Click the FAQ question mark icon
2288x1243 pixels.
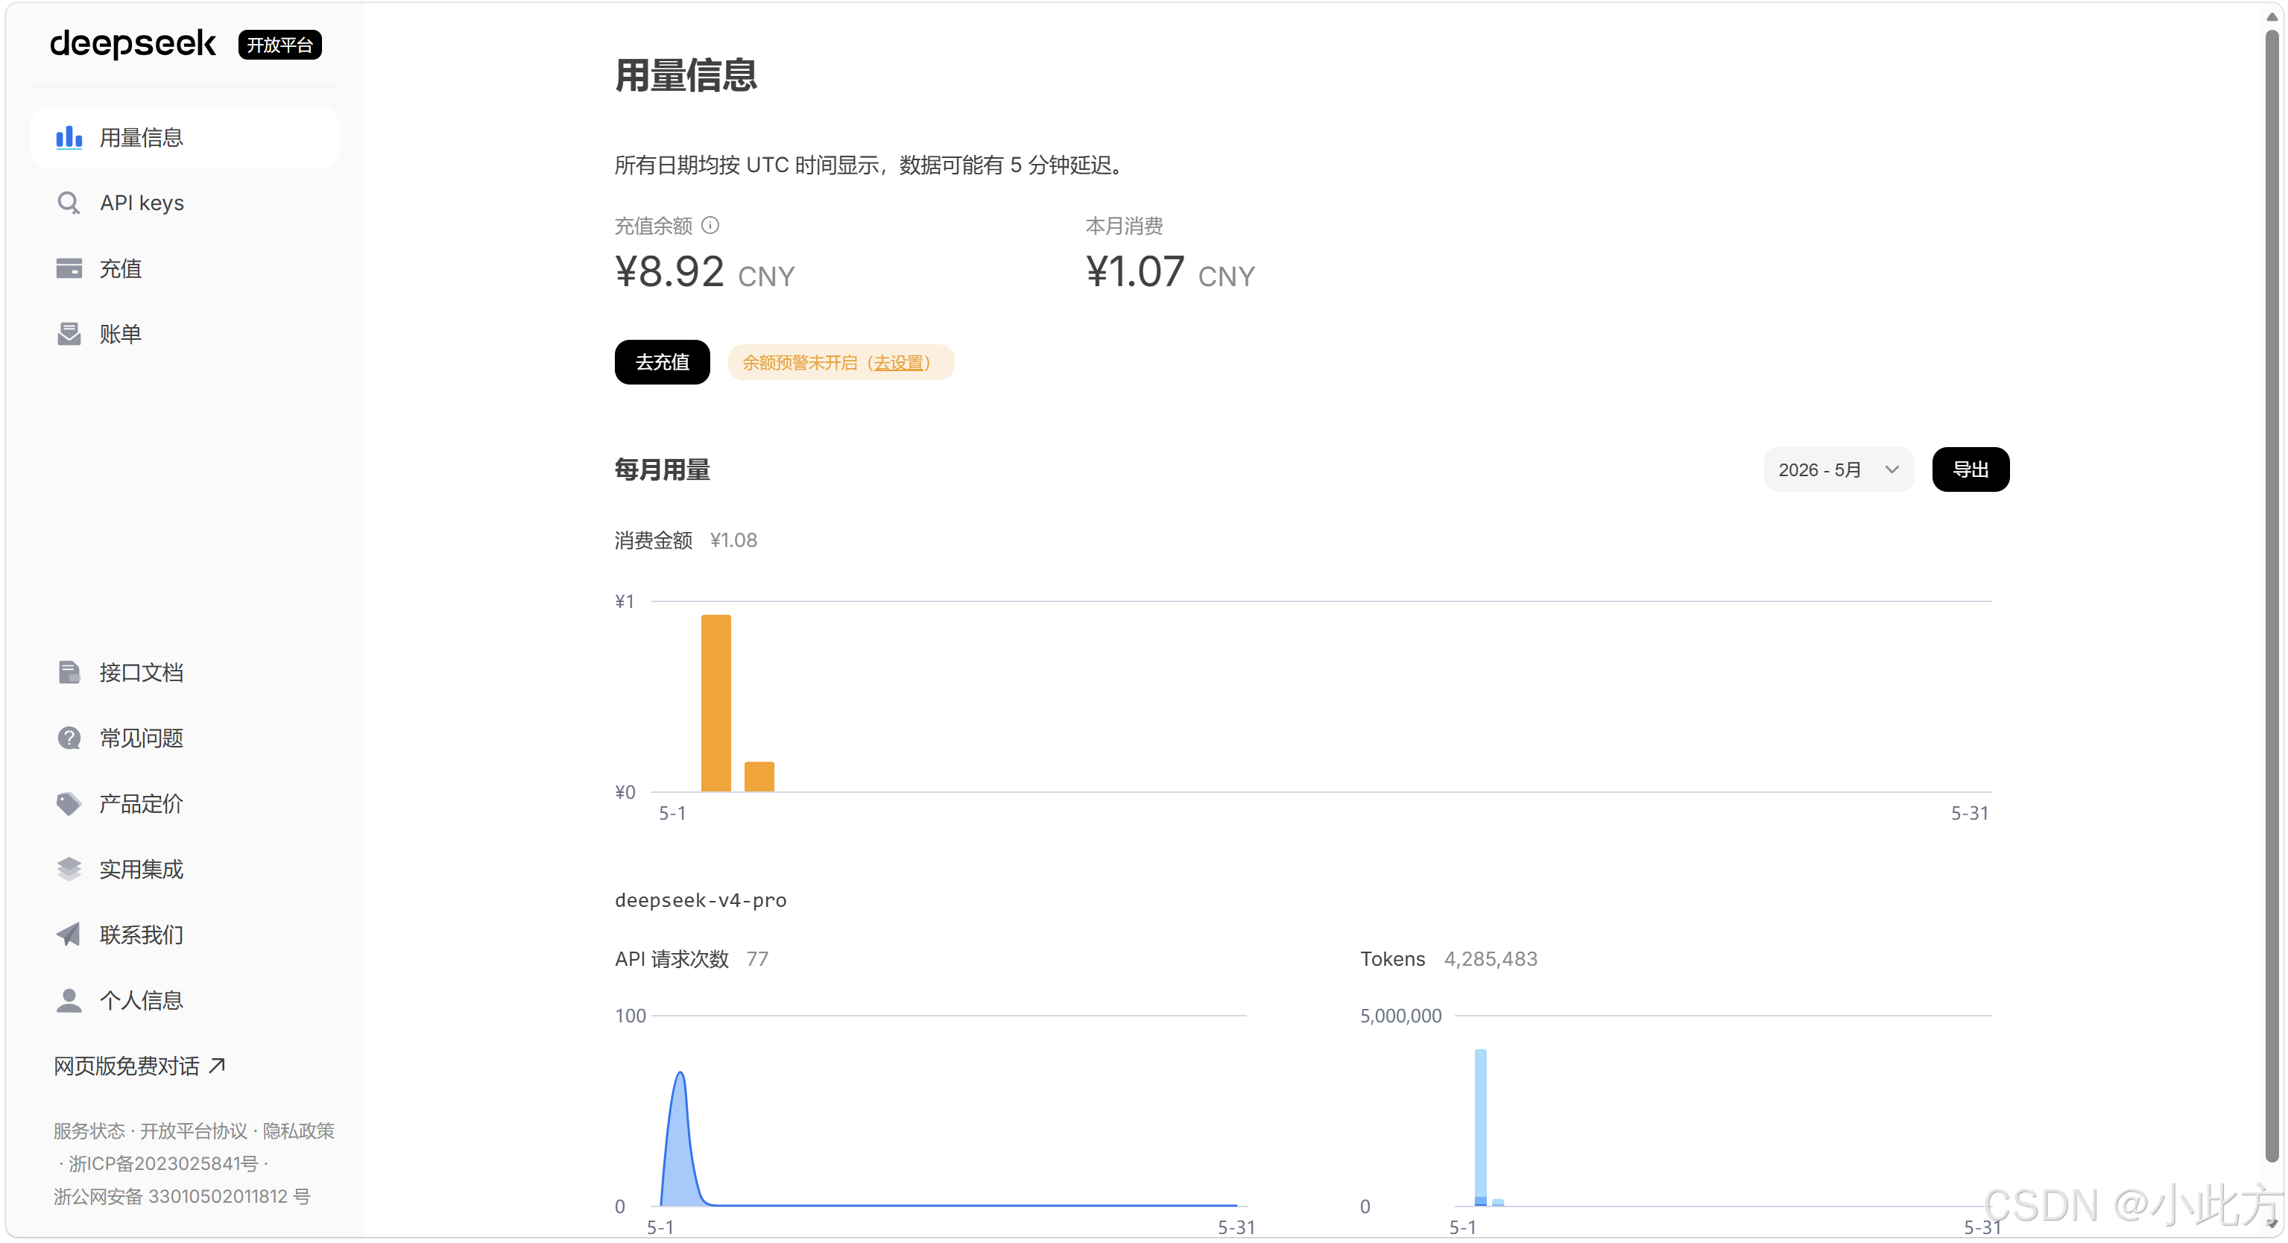[69, 738]
